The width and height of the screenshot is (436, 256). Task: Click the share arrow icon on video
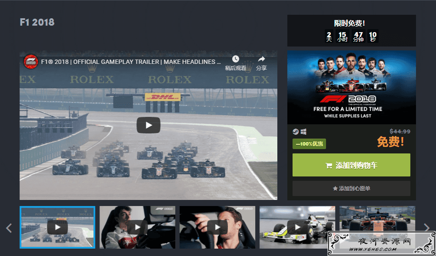pos(261,59)
